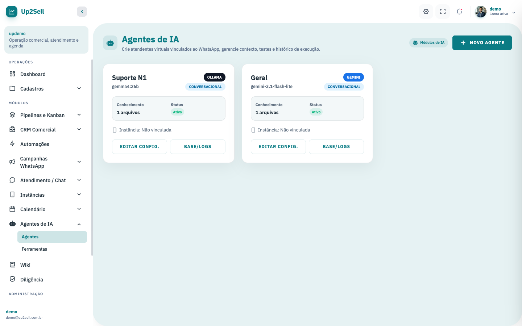Open the Automações menu item
The height and width of the screenshot is (326, 522).
(x=46, y=144)
